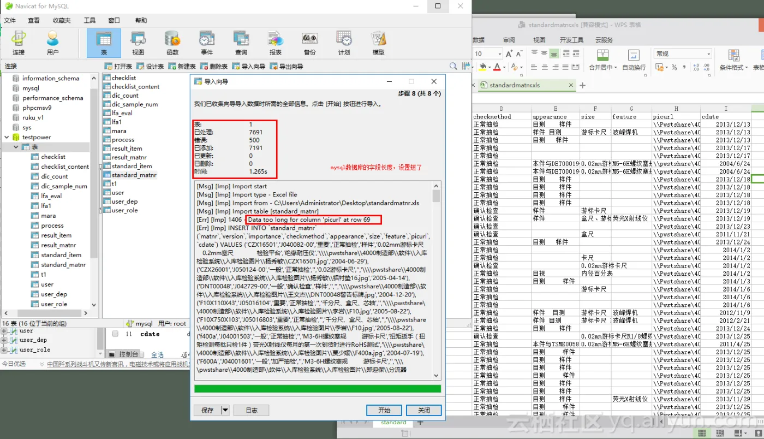
Task: Open the 报表 reports toolbar icon
Action: point(276,43)
